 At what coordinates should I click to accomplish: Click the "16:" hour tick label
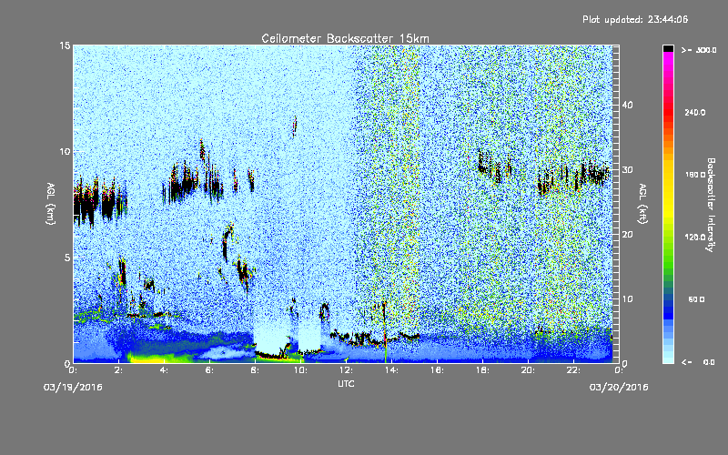pos(438,370)
